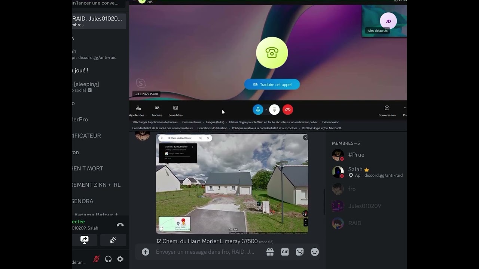Click the phone number +330247935780 label

(x=146, y=94)
